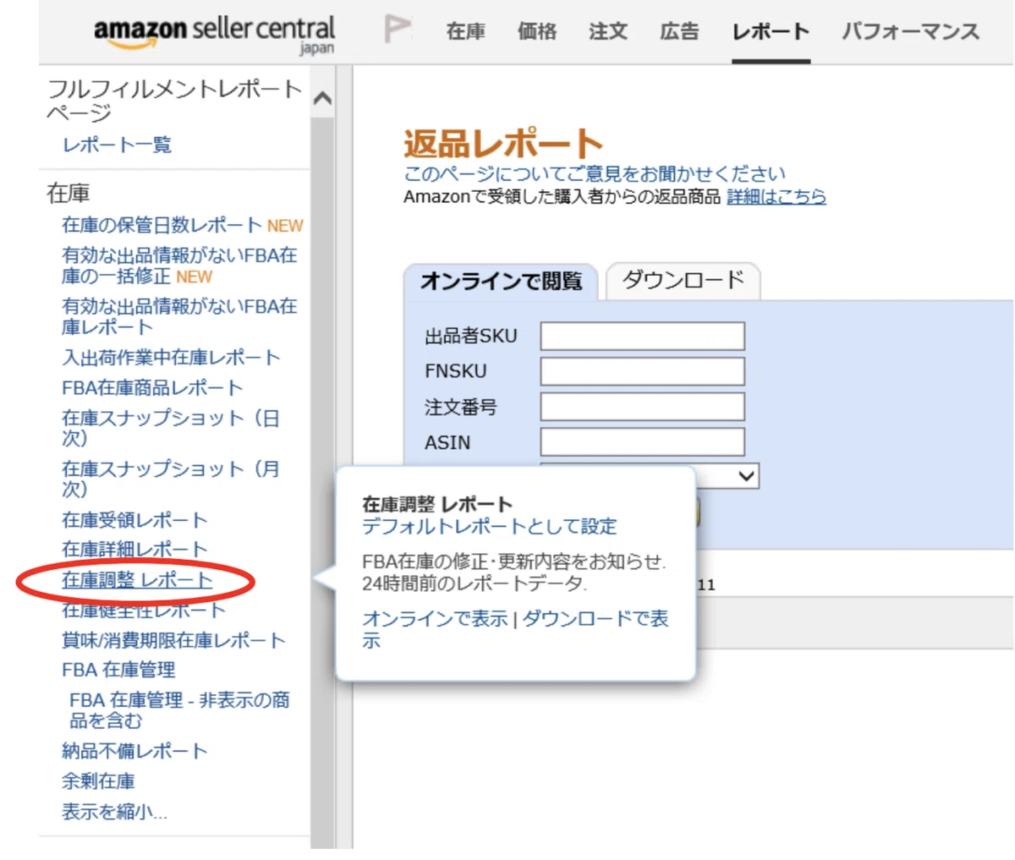Open 有効な出品情報がないFBA在庫の一括修正 link
Viewport: 1015px width, 860px height.
[179, 266]
